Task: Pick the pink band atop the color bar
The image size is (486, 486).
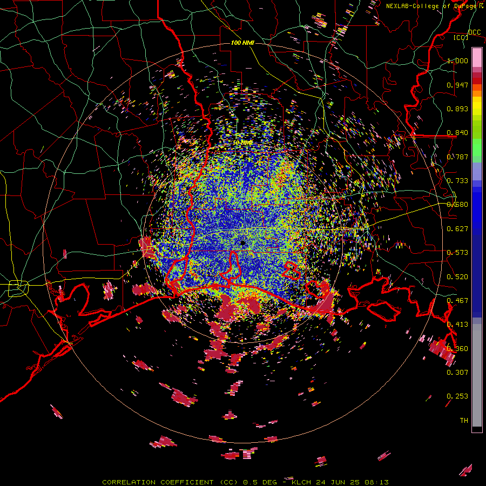Action: coord(477,58)
